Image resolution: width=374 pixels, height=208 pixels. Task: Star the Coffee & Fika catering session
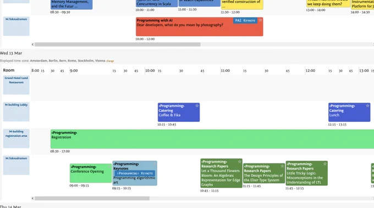click(197, 106)
